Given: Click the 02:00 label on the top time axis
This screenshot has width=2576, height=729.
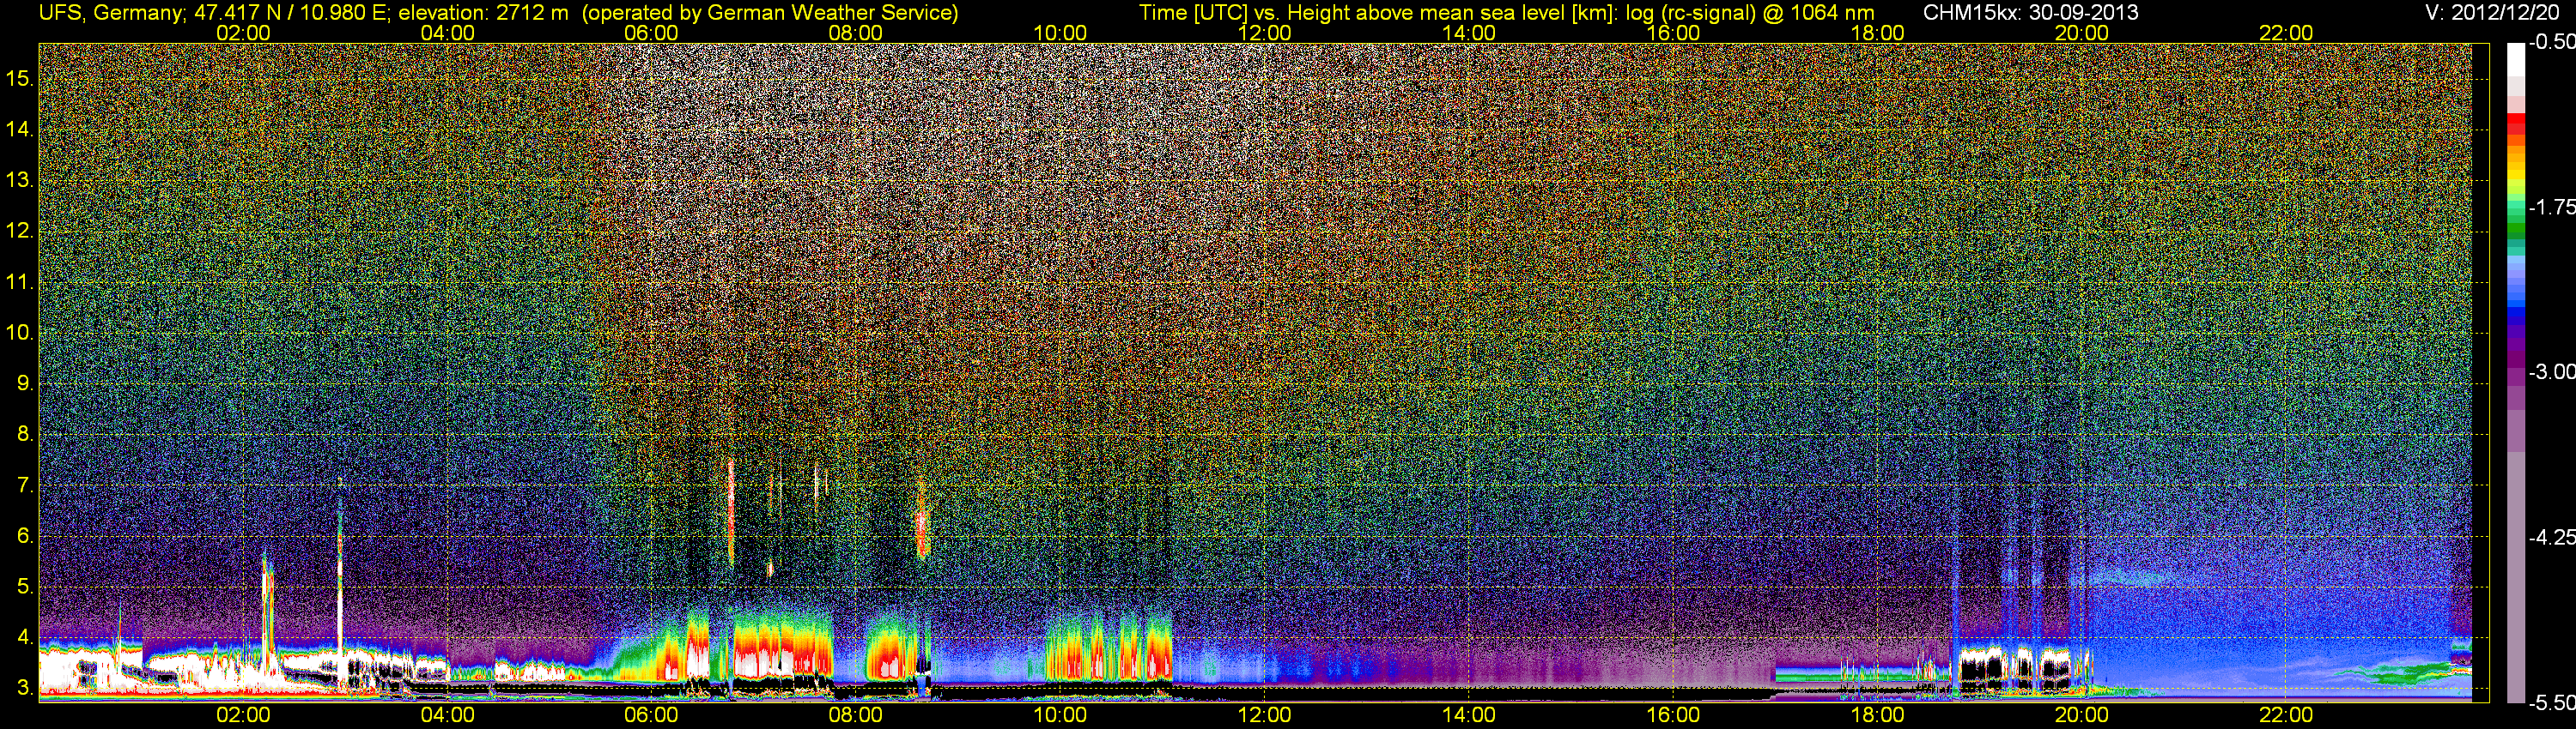Looking at the screenshot, I should click(243, 33).
